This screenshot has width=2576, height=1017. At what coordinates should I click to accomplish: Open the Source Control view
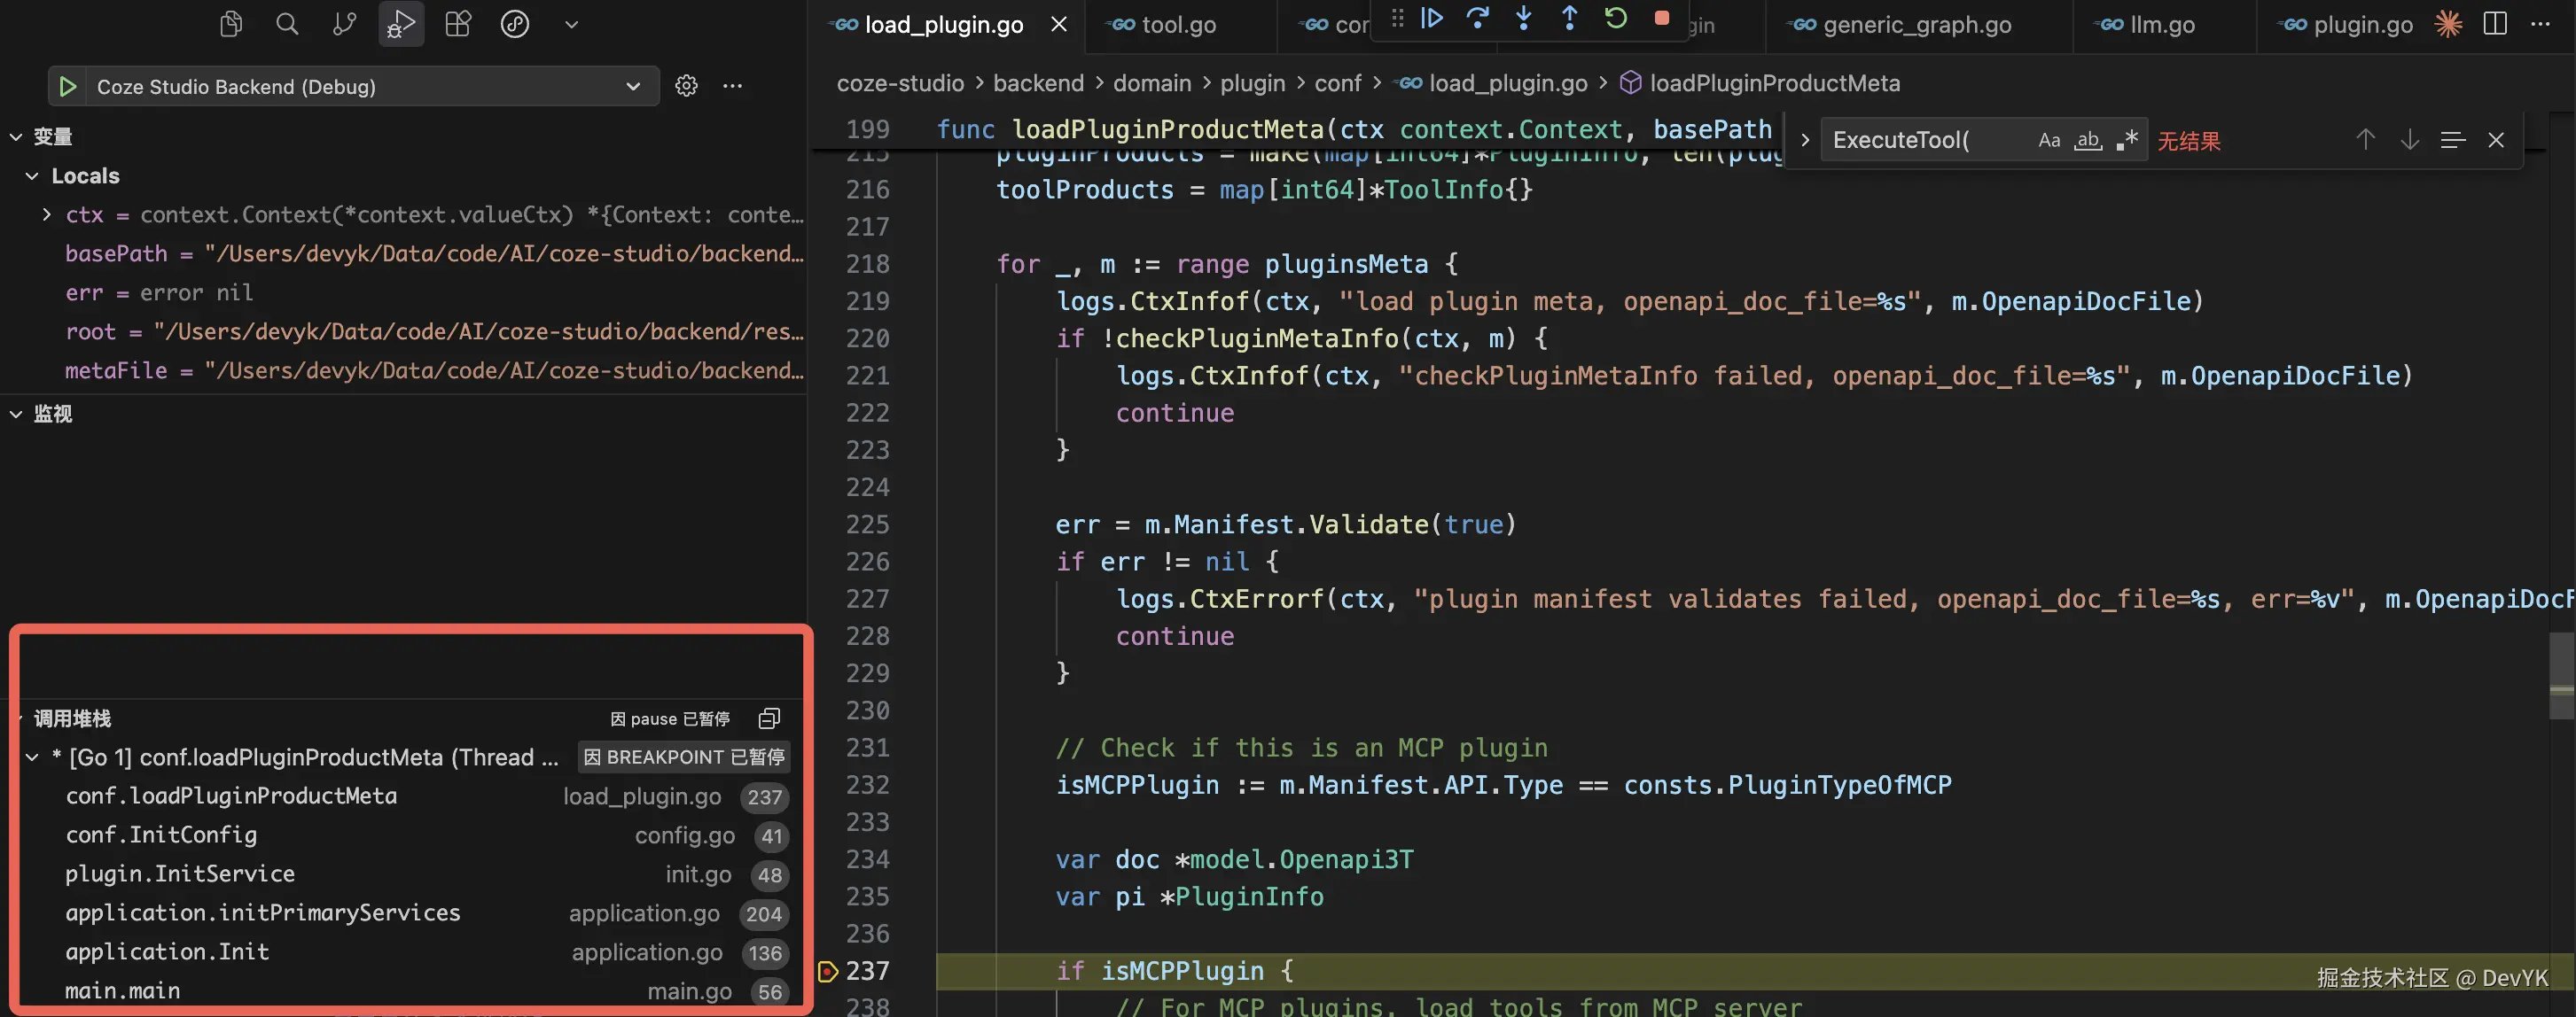click(x=344, y=24)
